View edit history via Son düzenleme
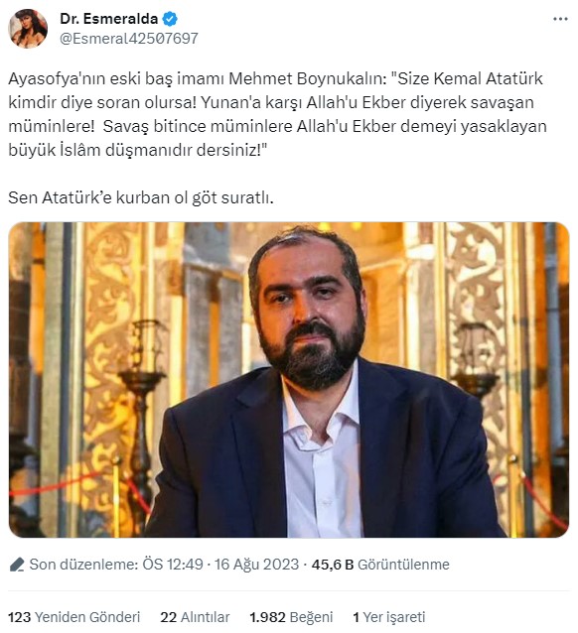This screenshot has width=578, height=633. point(83,565)
